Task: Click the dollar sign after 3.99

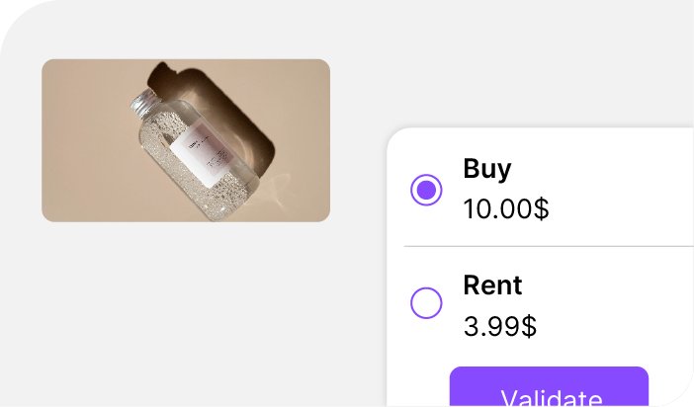Action: [529, 326]
